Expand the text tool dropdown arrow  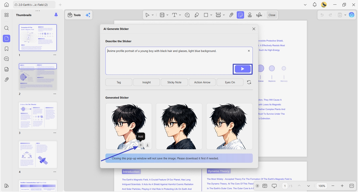coord(180,15)
